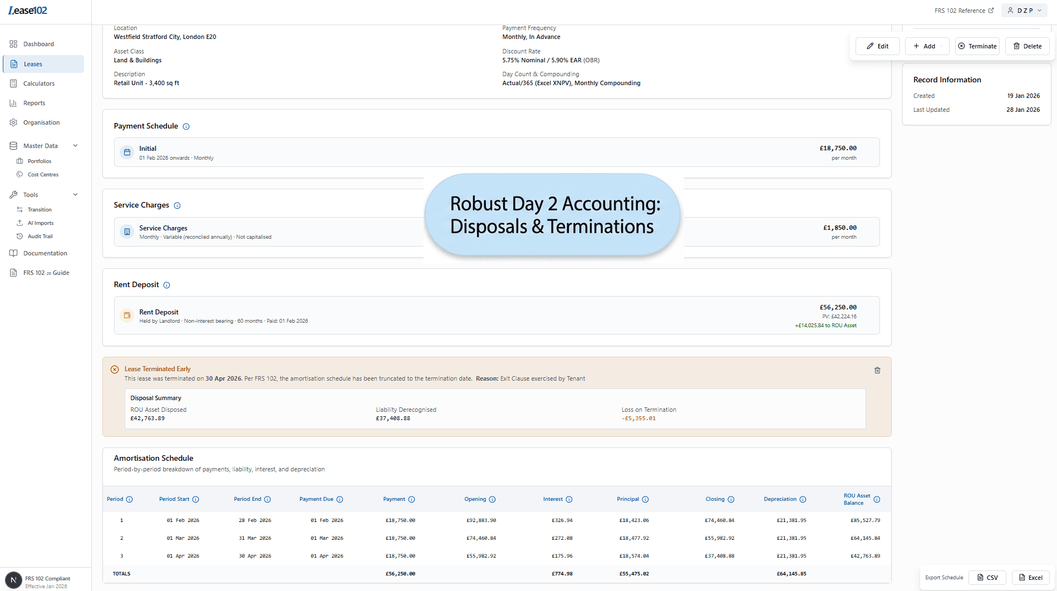
Task: Open the DZP account dropdown
Action: (1024, 10)
